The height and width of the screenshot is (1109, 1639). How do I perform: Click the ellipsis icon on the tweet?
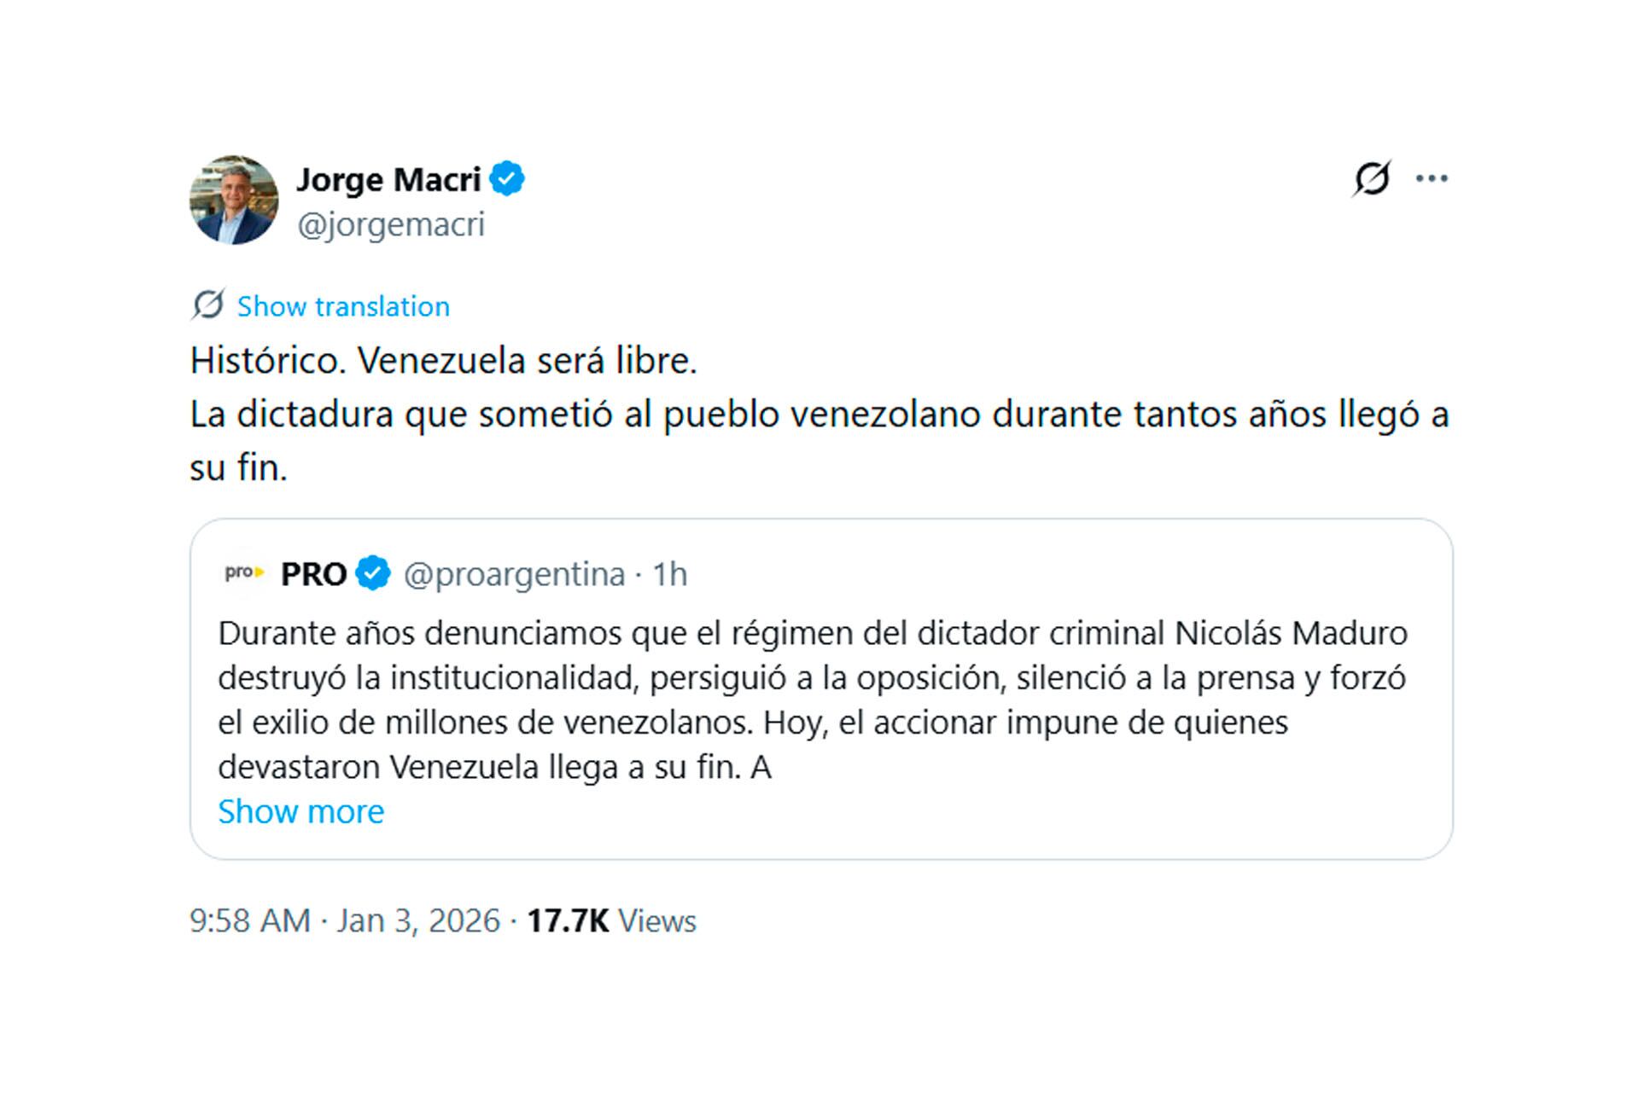click(1432, 177)
